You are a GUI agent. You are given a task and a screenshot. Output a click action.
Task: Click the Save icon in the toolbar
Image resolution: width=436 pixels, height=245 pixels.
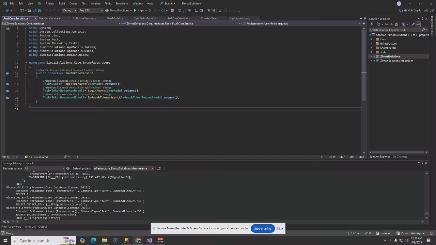pos(34,11)
